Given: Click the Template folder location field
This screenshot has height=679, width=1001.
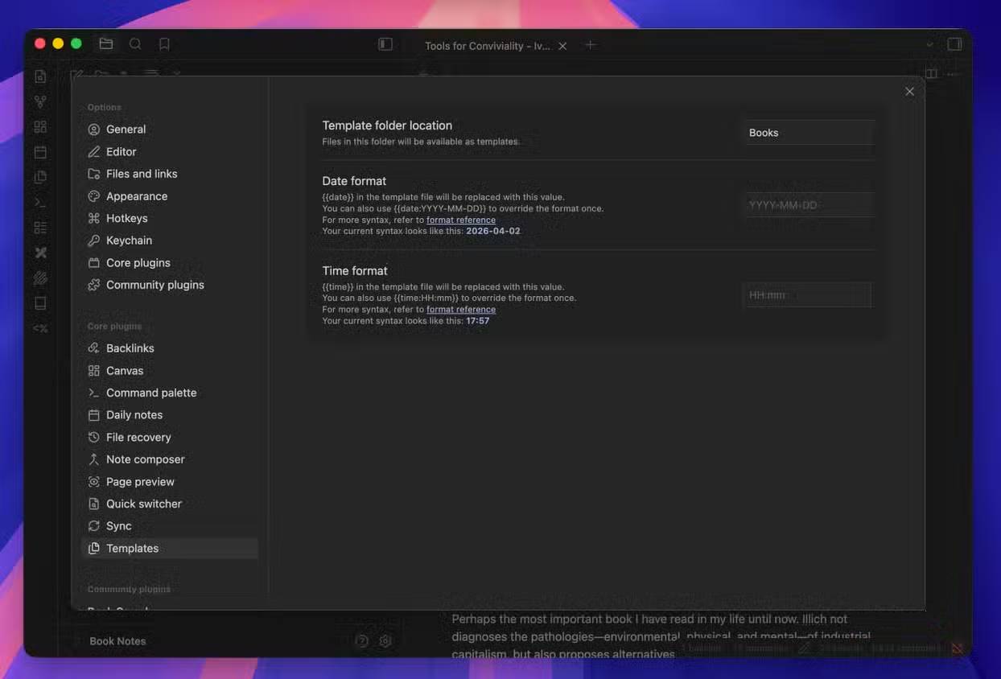Looking at the screenshot, I should coord(808,133).
